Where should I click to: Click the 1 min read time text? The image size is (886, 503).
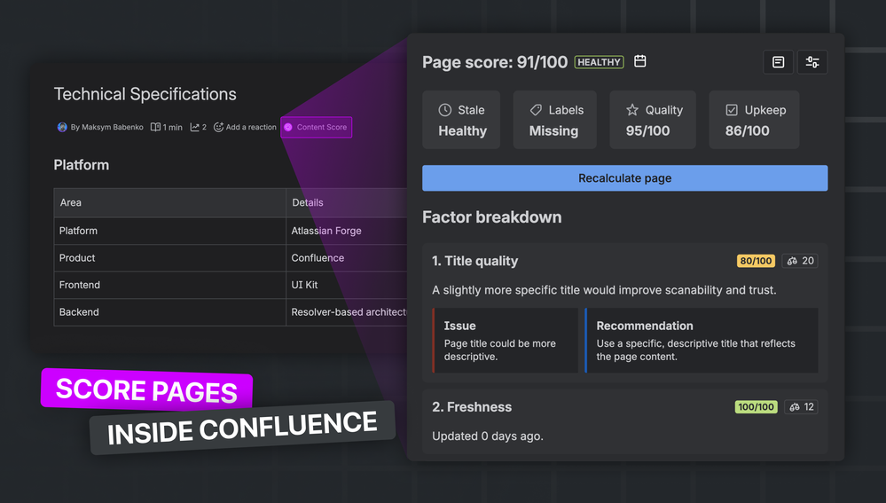pyautogui.click(x=172, y=128)
